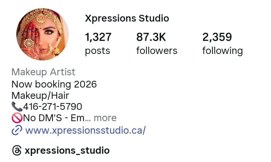Open www.xpressionsstudio.ca website link
This screenshot has height=162, width=271.
coord(85,130)
